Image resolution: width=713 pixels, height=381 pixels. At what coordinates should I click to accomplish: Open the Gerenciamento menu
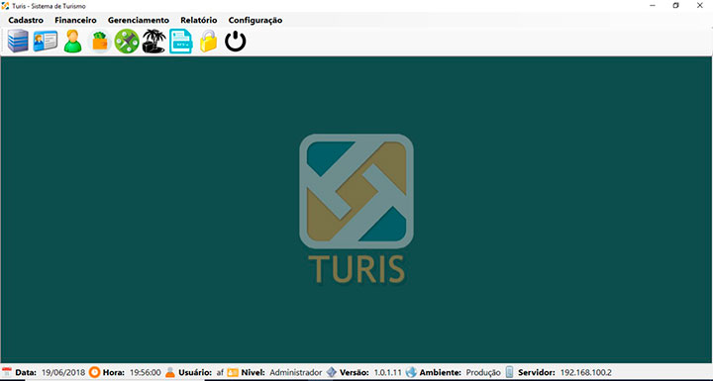pos(139,20)
